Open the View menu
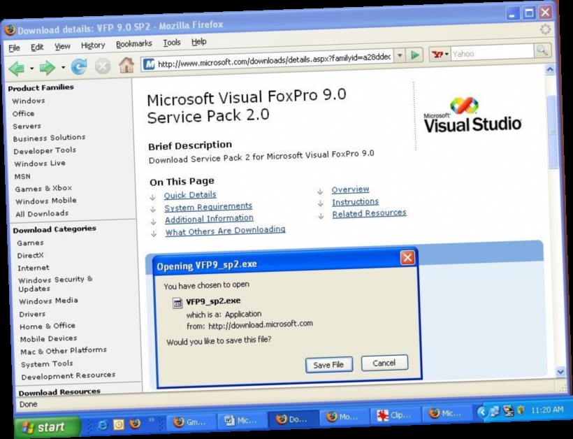The width and height of the screenshot is (573, 439). pos(62,46)
